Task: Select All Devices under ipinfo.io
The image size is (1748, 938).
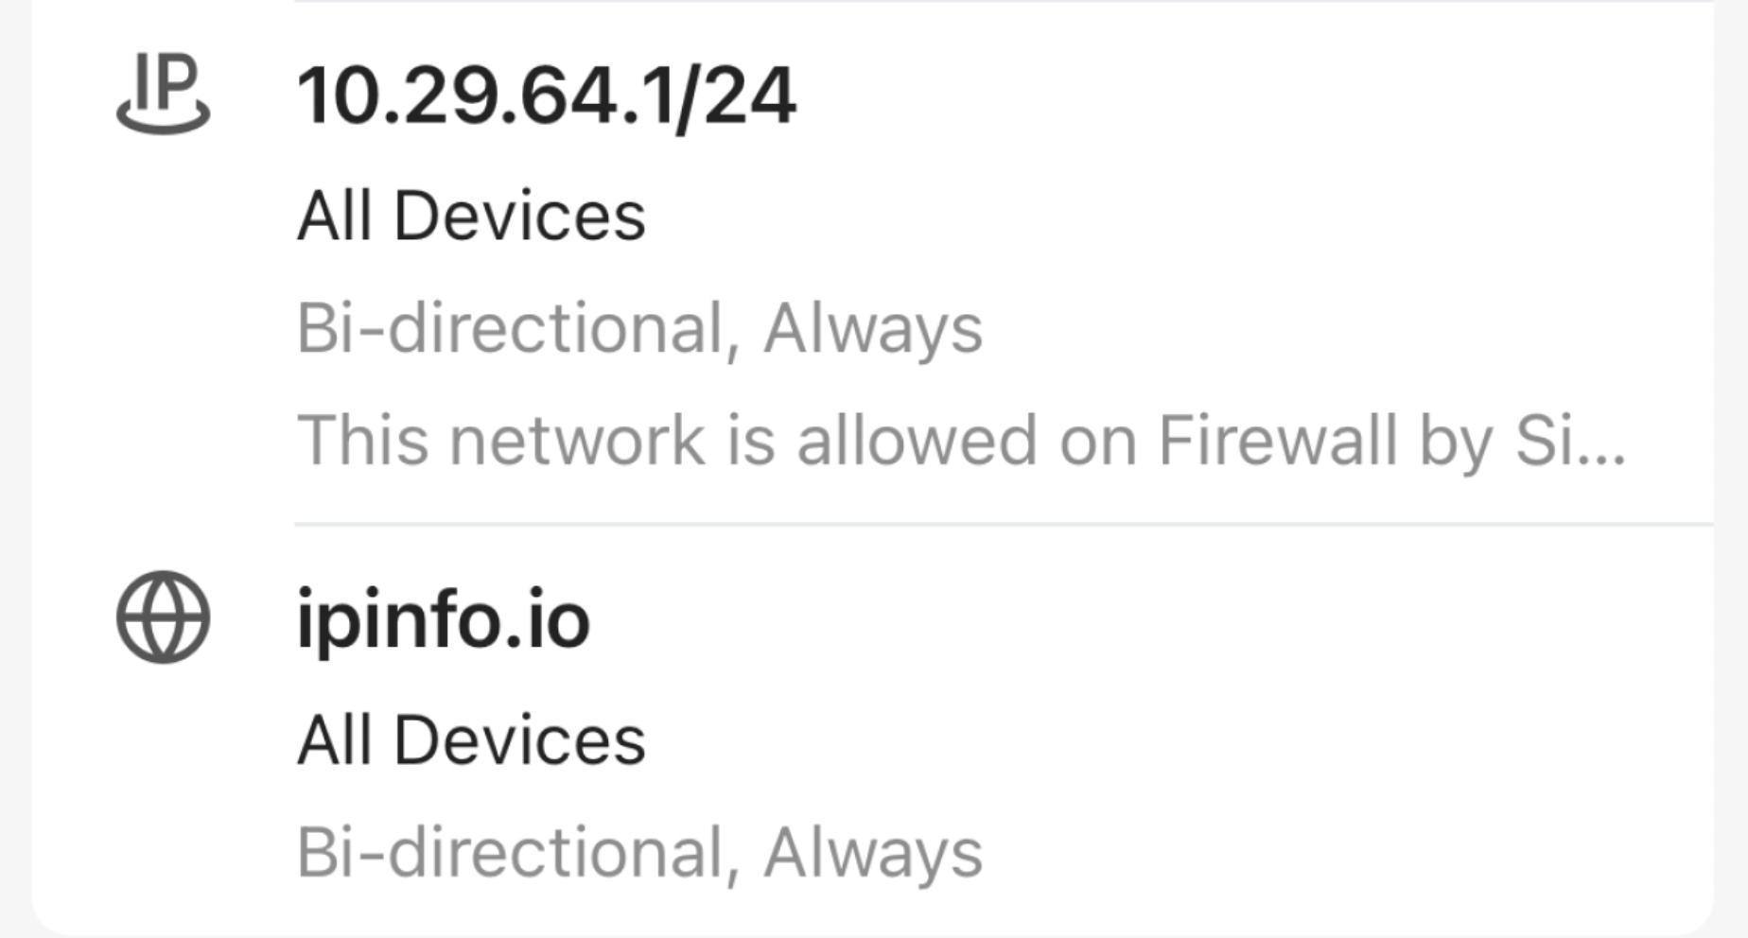Action: point(471,740)
